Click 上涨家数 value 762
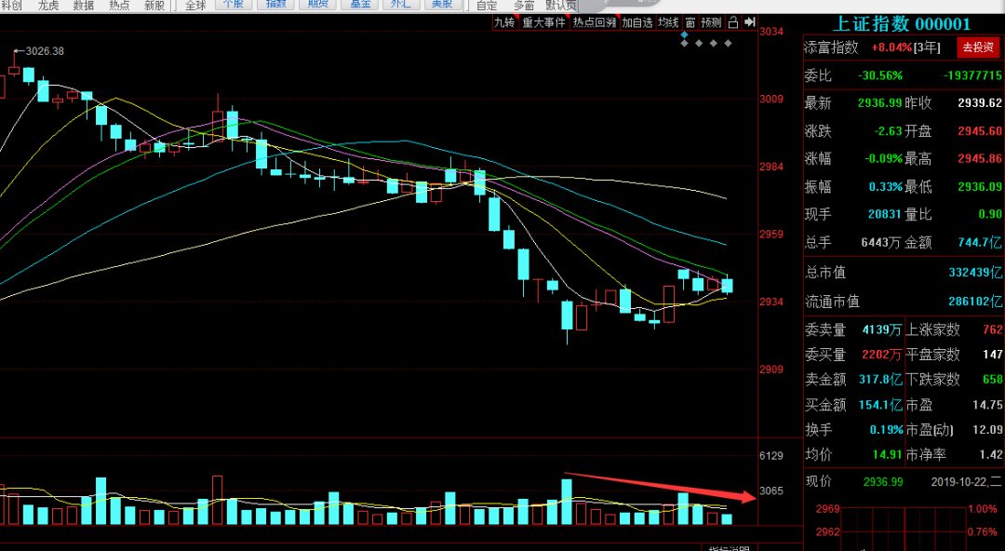This screenshot has height=551, width=1005. pos(992,329)
